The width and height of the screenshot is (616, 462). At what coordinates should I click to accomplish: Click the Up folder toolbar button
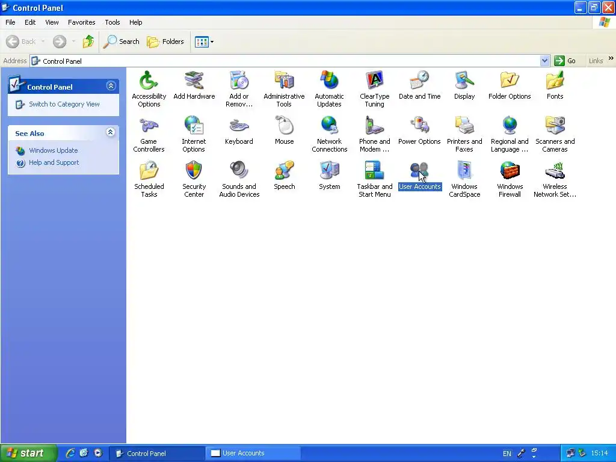88,42
